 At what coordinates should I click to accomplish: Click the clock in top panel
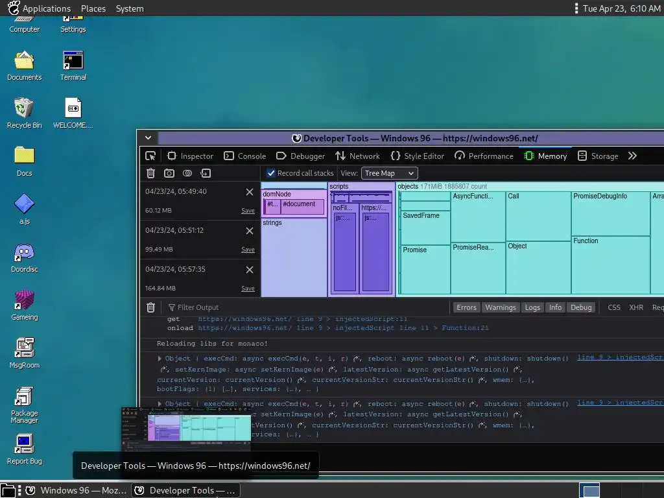[621, 8]
